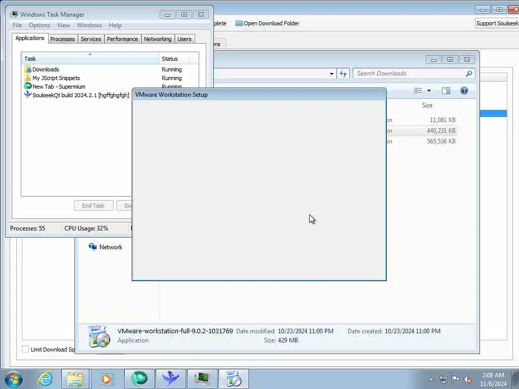Viewport: 519px width, 389px height.
Task: Switch to SoulseekQt taskbar icon
Action: click(170, 379)
